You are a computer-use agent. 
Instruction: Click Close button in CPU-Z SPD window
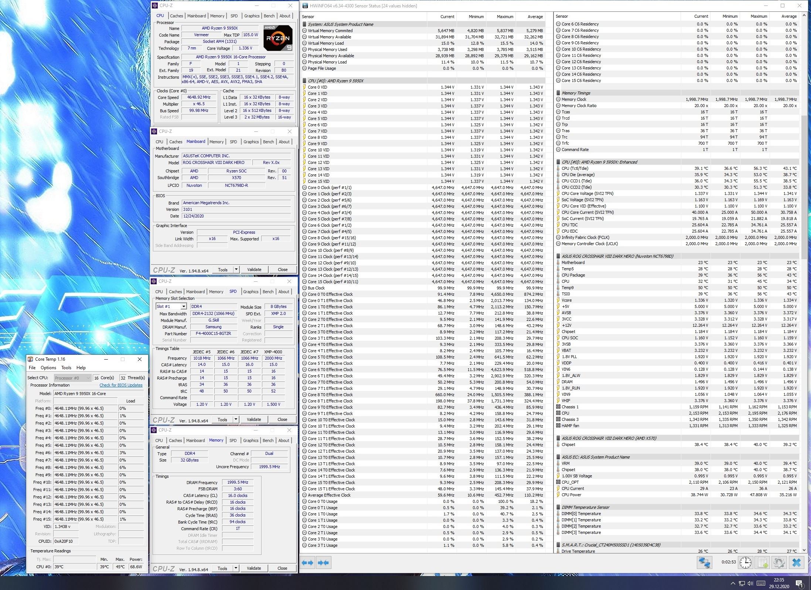coord(282,419)
